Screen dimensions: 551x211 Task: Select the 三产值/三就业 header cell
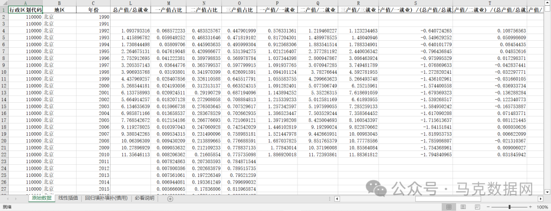359,10
